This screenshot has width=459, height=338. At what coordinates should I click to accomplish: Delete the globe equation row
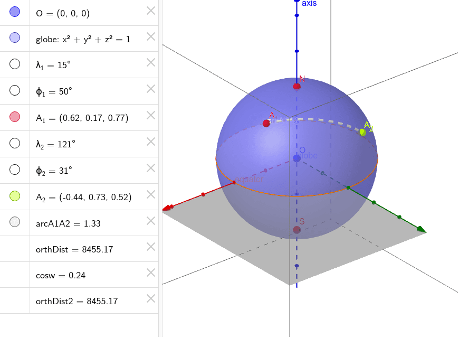pos(151,36)
